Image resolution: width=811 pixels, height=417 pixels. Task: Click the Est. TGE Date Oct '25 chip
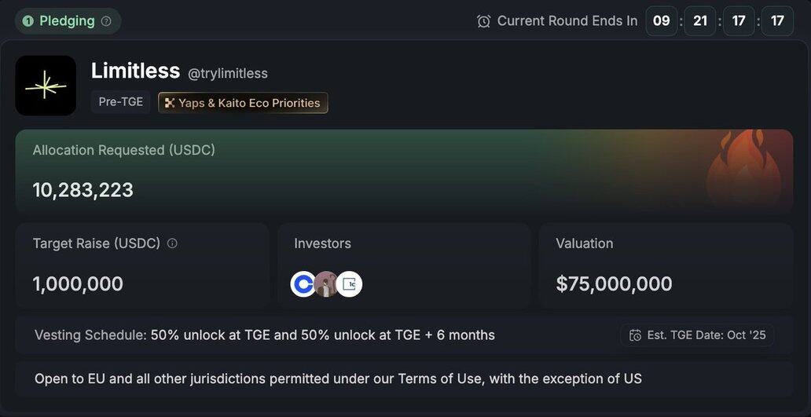click(x=697, y=335)
